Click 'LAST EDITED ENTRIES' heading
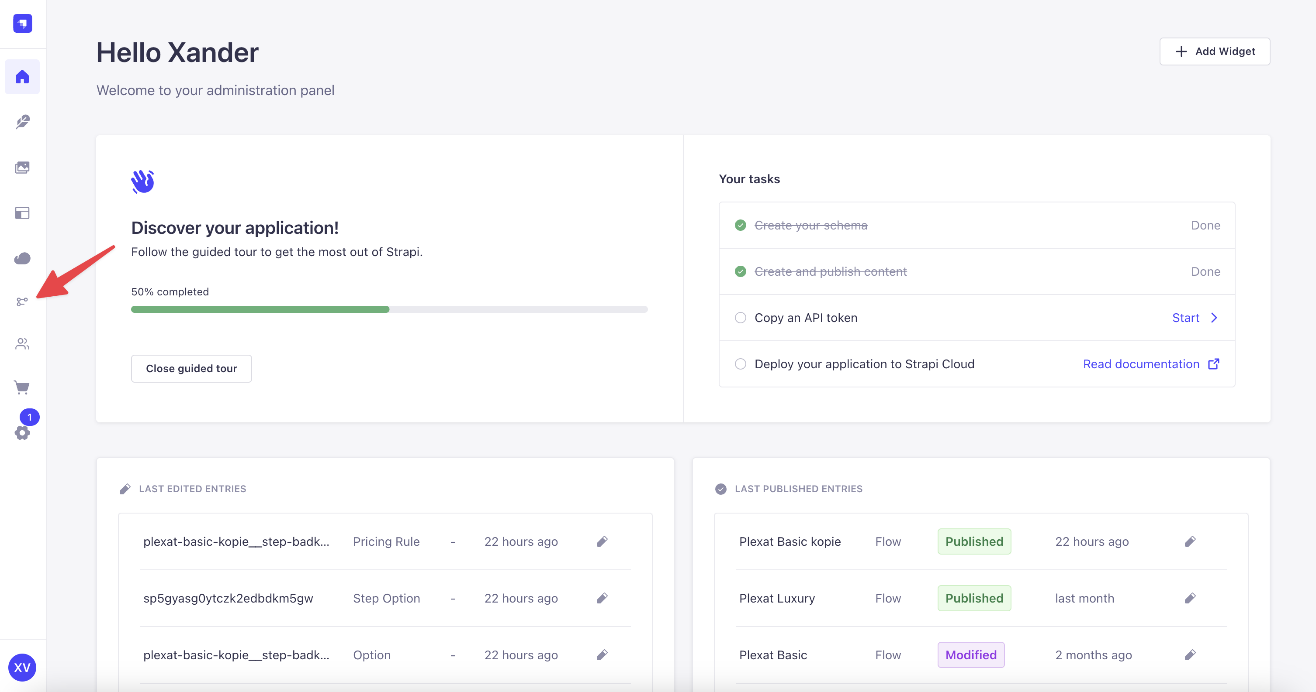Image resolution: width=1316 pixels, height=692 pixels. pos(193,488)
